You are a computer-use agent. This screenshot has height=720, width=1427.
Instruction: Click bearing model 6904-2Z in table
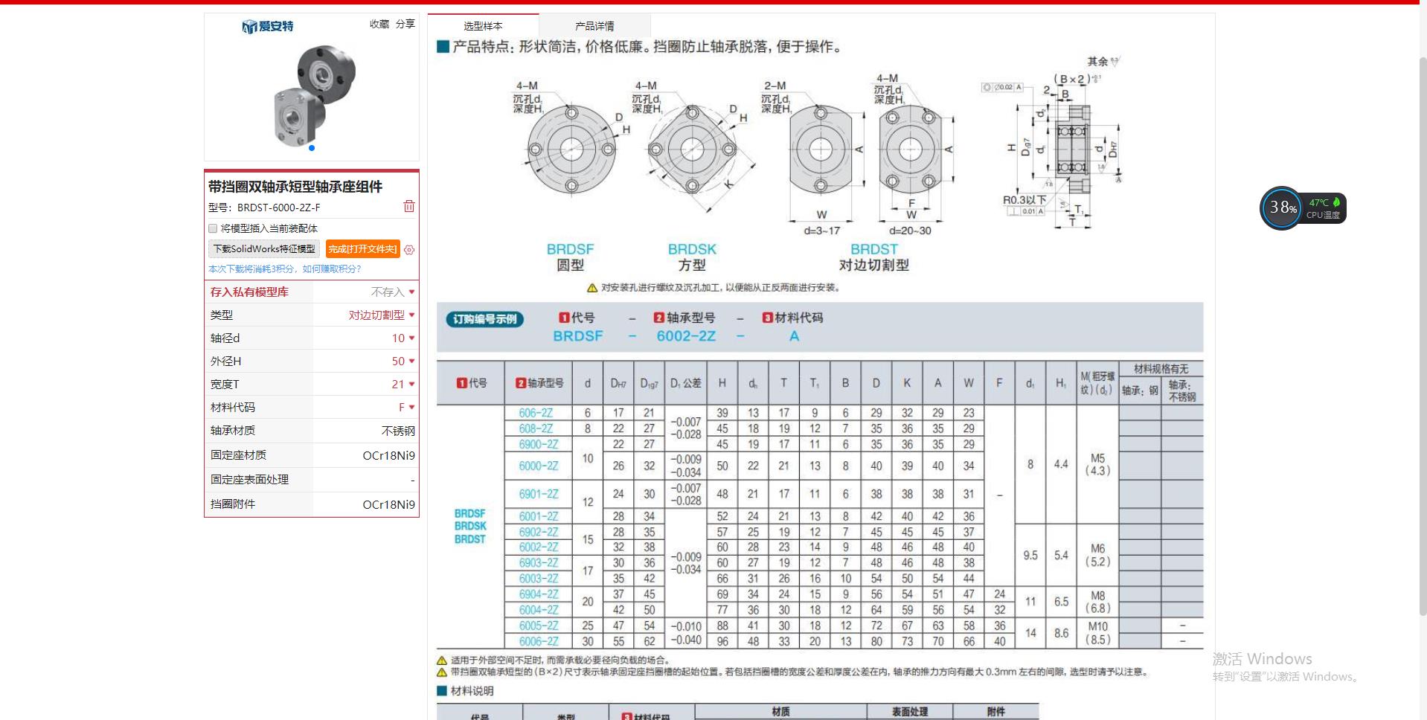point(539,594)
